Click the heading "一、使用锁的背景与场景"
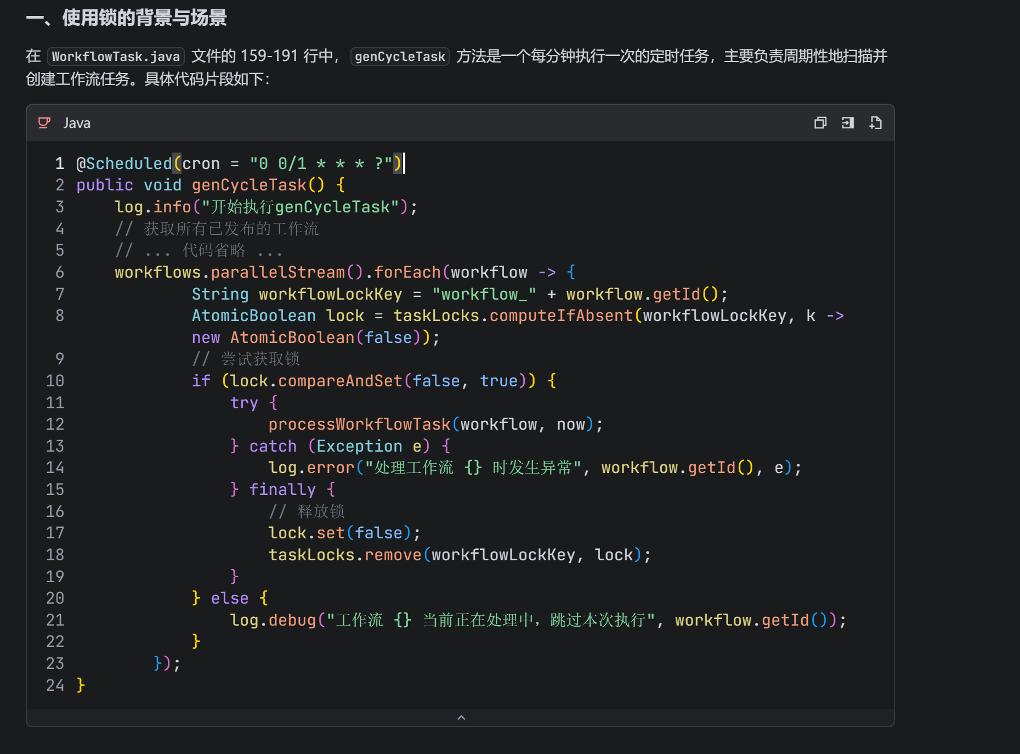 pyautogui.click(x=127, y=18)
